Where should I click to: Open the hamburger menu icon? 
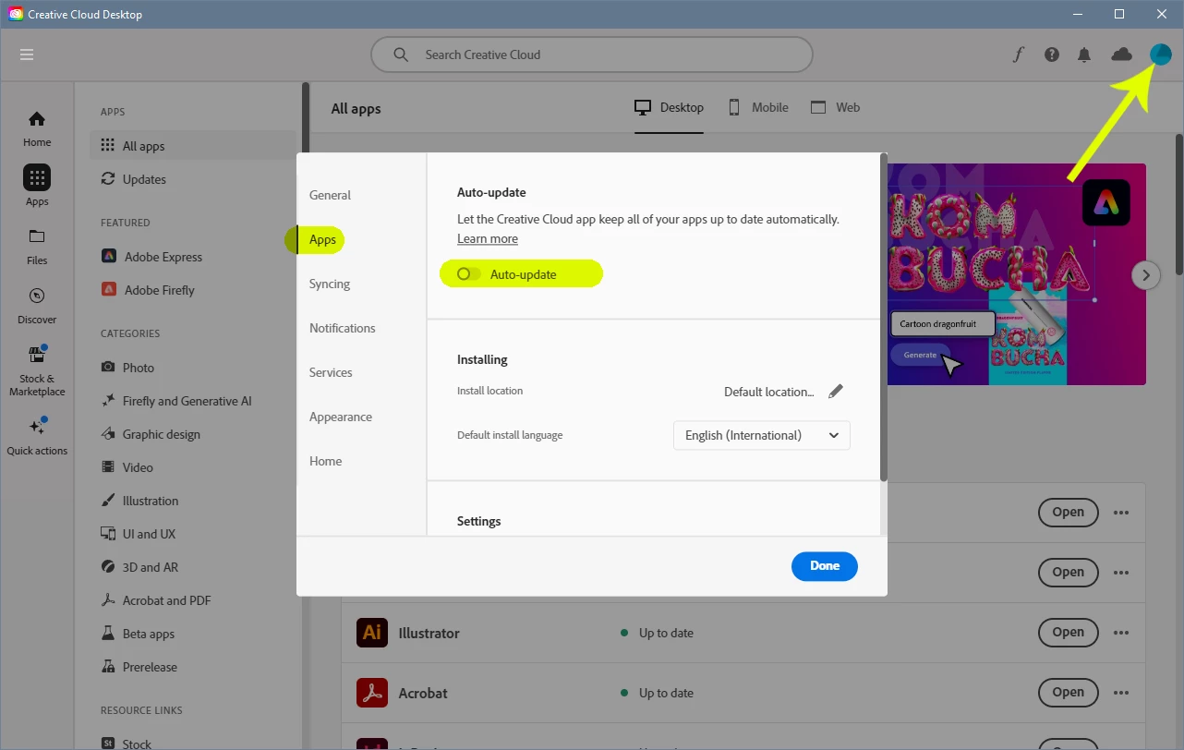27,54
